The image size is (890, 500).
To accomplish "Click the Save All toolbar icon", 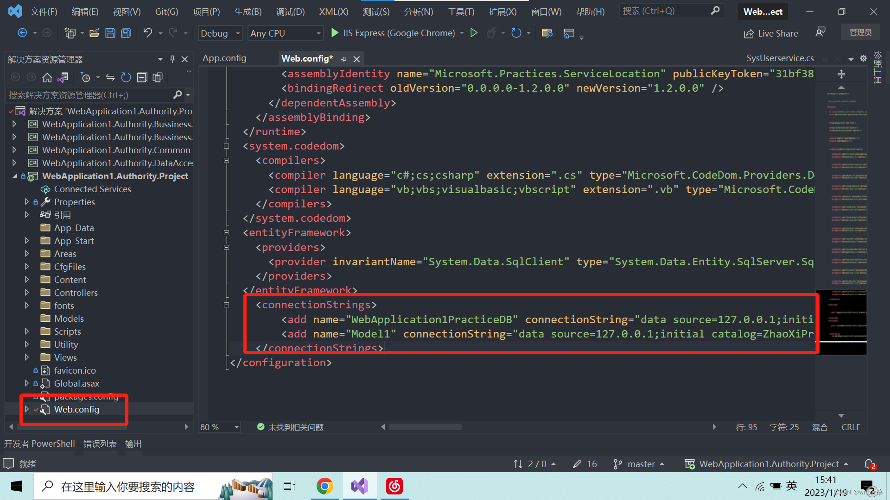I will 126,33.
